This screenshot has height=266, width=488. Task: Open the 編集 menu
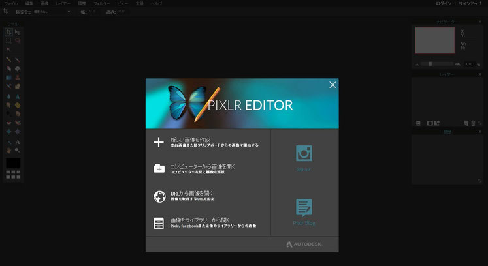(29, 3)
